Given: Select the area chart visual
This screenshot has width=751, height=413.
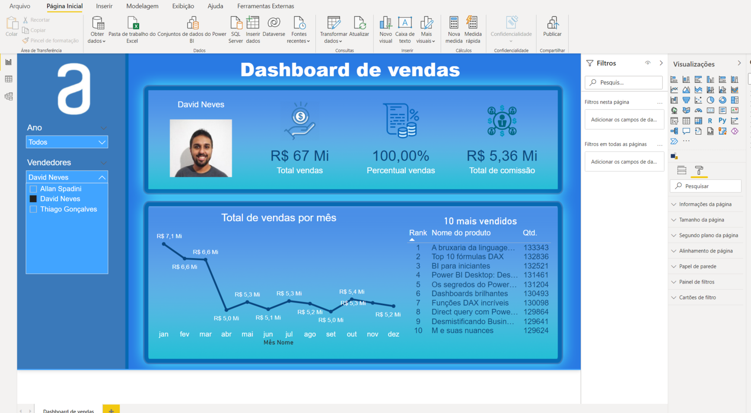Looking at the screenshot, I should tap(686, 90).
